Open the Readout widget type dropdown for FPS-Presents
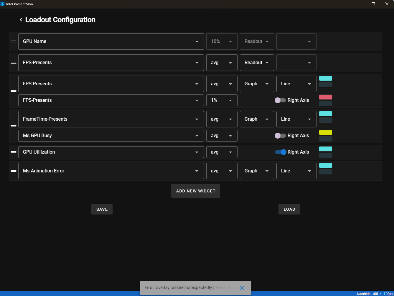Image resolution: width=394 pixels, height=296 pixels. point(257,63)
